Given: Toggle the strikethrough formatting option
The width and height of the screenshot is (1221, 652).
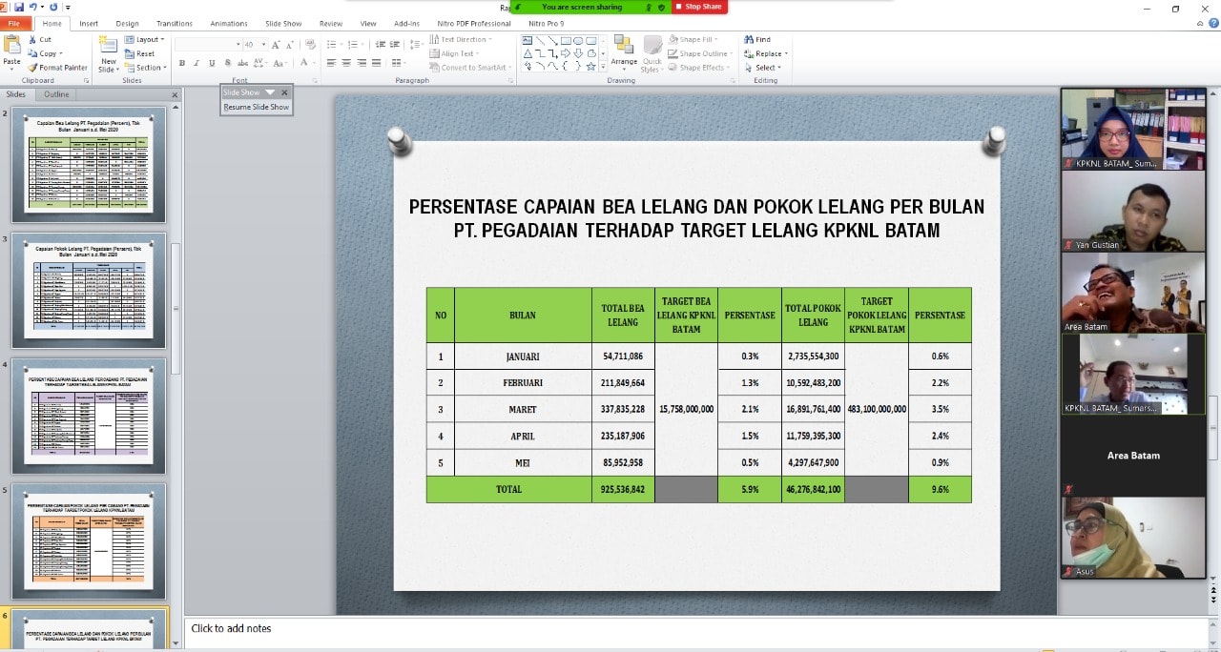Looking at the screenshot, I should (242, 63).
